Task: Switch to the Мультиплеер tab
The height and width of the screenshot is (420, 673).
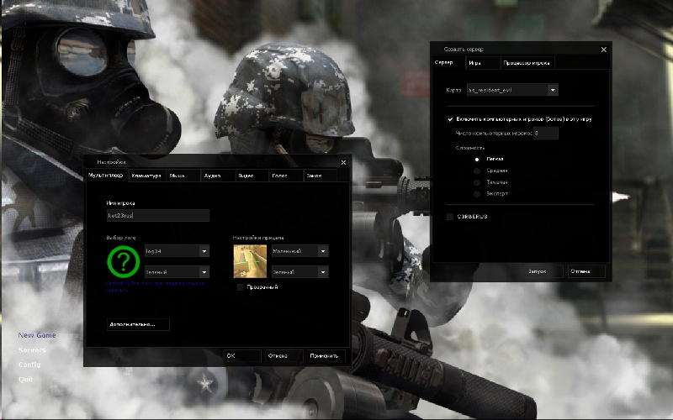Action: (106, 176)
